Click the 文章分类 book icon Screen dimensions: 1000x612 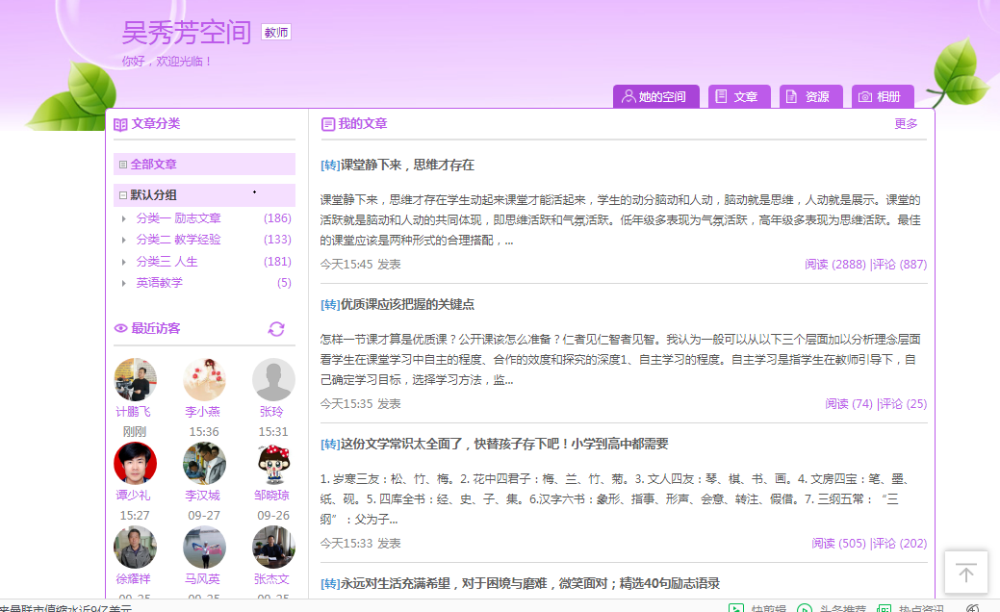click(x=119, y=125)
